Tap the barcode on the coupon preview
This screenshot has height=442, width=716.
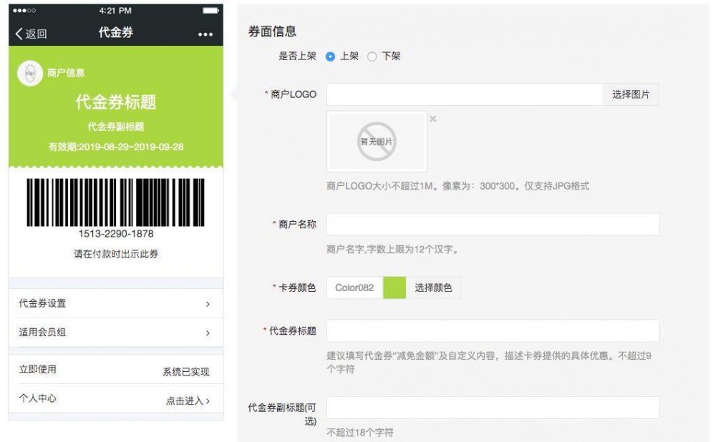116,202
